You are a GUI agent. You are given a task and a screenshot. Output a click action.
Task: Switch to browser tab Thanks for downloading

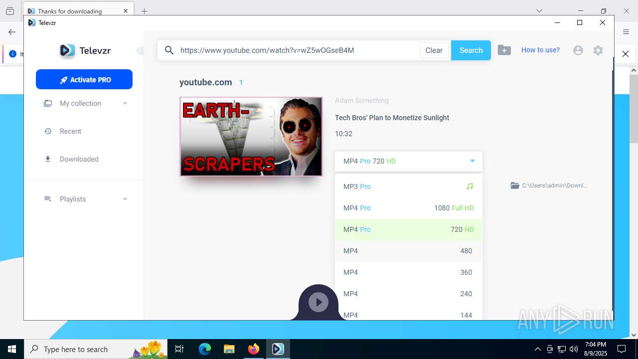click(77, 11)
